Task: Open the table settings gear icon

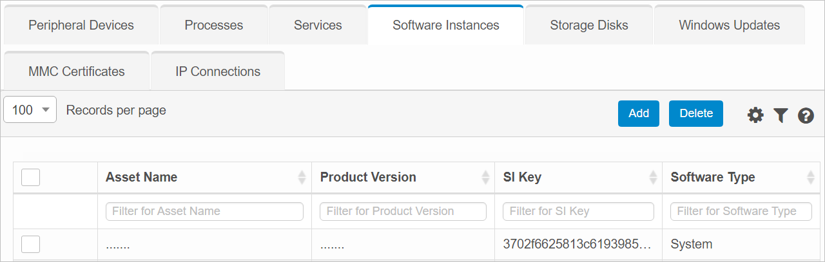Action: click(755, 115)
